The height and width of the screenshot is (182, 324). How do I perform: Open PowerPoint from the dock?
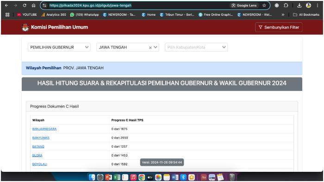108,177
